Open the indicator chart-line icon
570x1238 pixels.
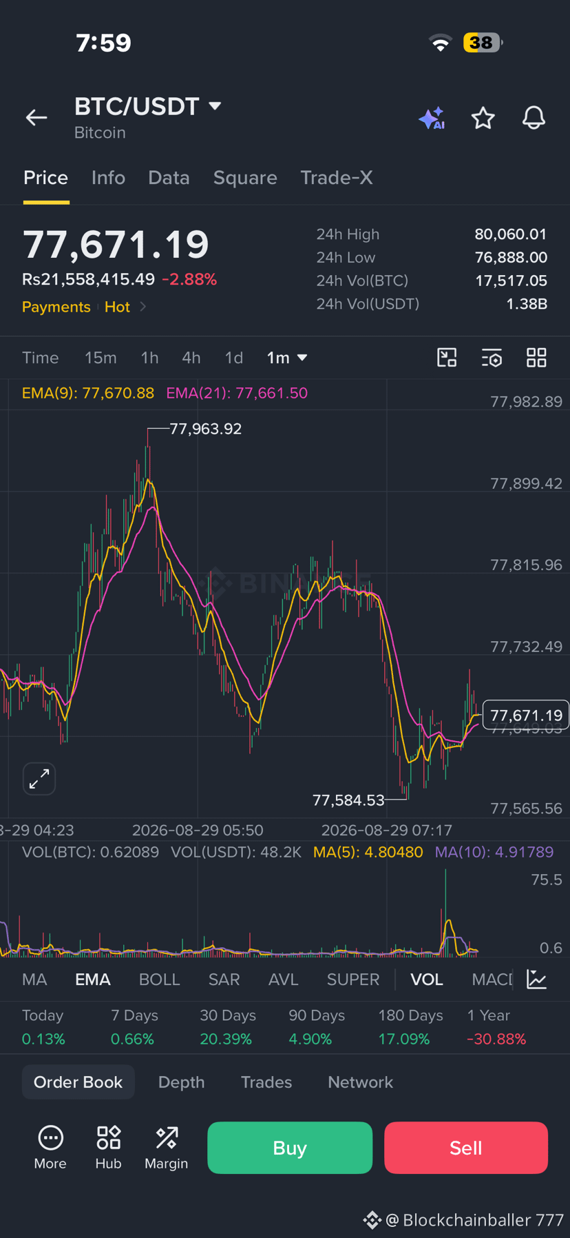pyautogui.click(x=536, y=979)
